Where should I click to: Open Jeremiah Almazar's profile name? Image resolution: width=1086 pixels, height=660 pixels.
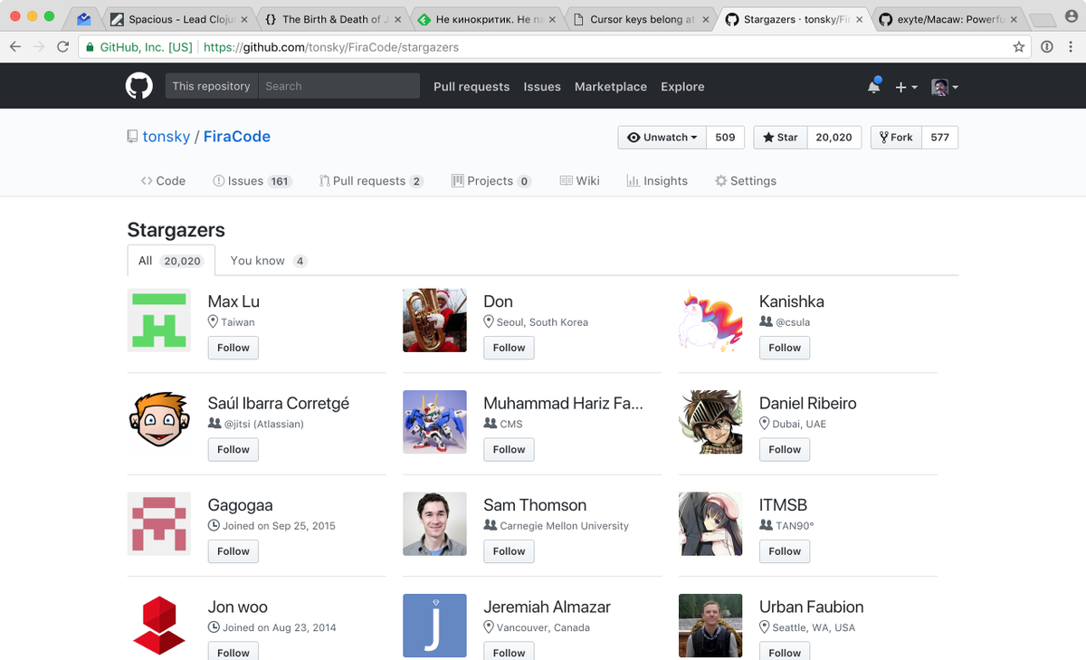(548, 607)
